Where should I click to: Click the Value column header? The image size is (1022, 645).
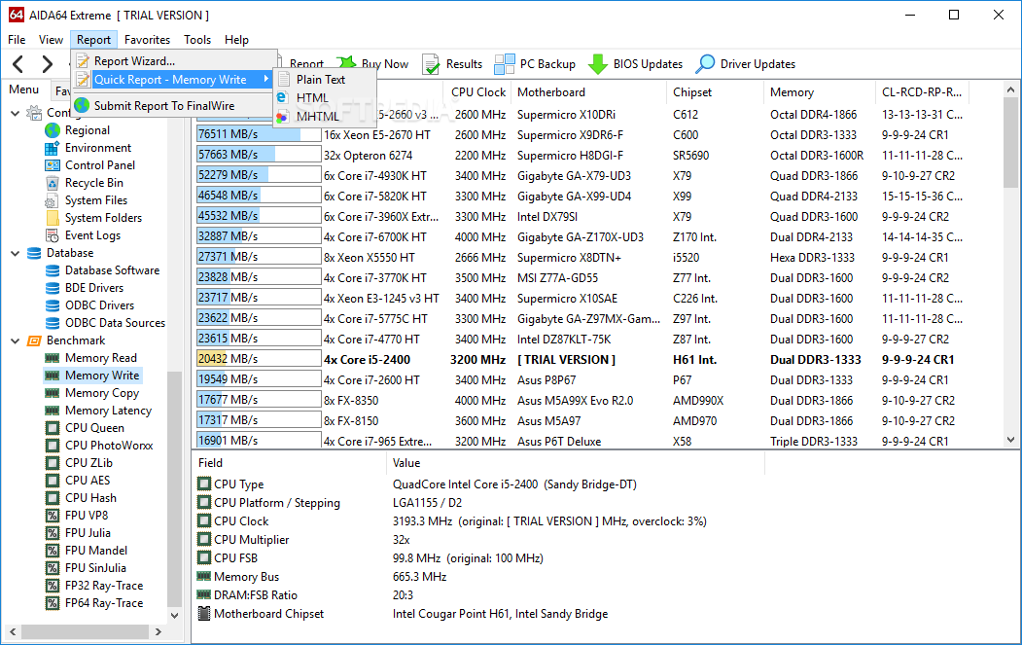(x=576, y=462)
